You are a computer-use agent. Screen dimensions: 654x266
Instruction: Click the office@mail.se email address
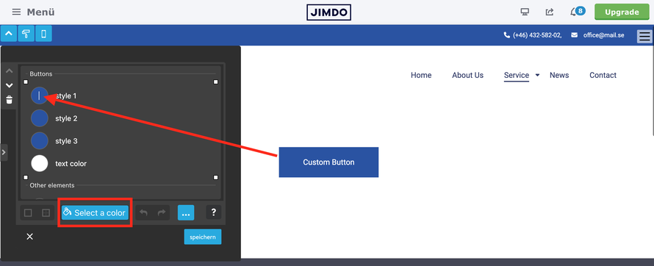pos(603,35)
